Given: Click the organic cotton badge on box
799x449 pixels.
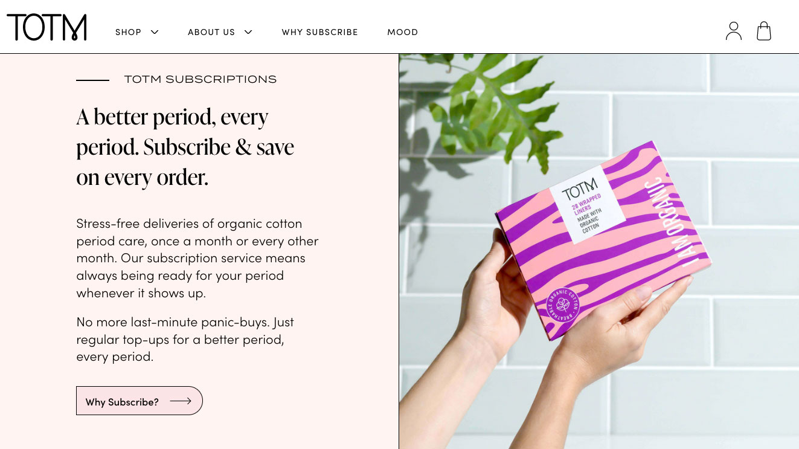Looking at the screenshot, I should click(562, 305).
